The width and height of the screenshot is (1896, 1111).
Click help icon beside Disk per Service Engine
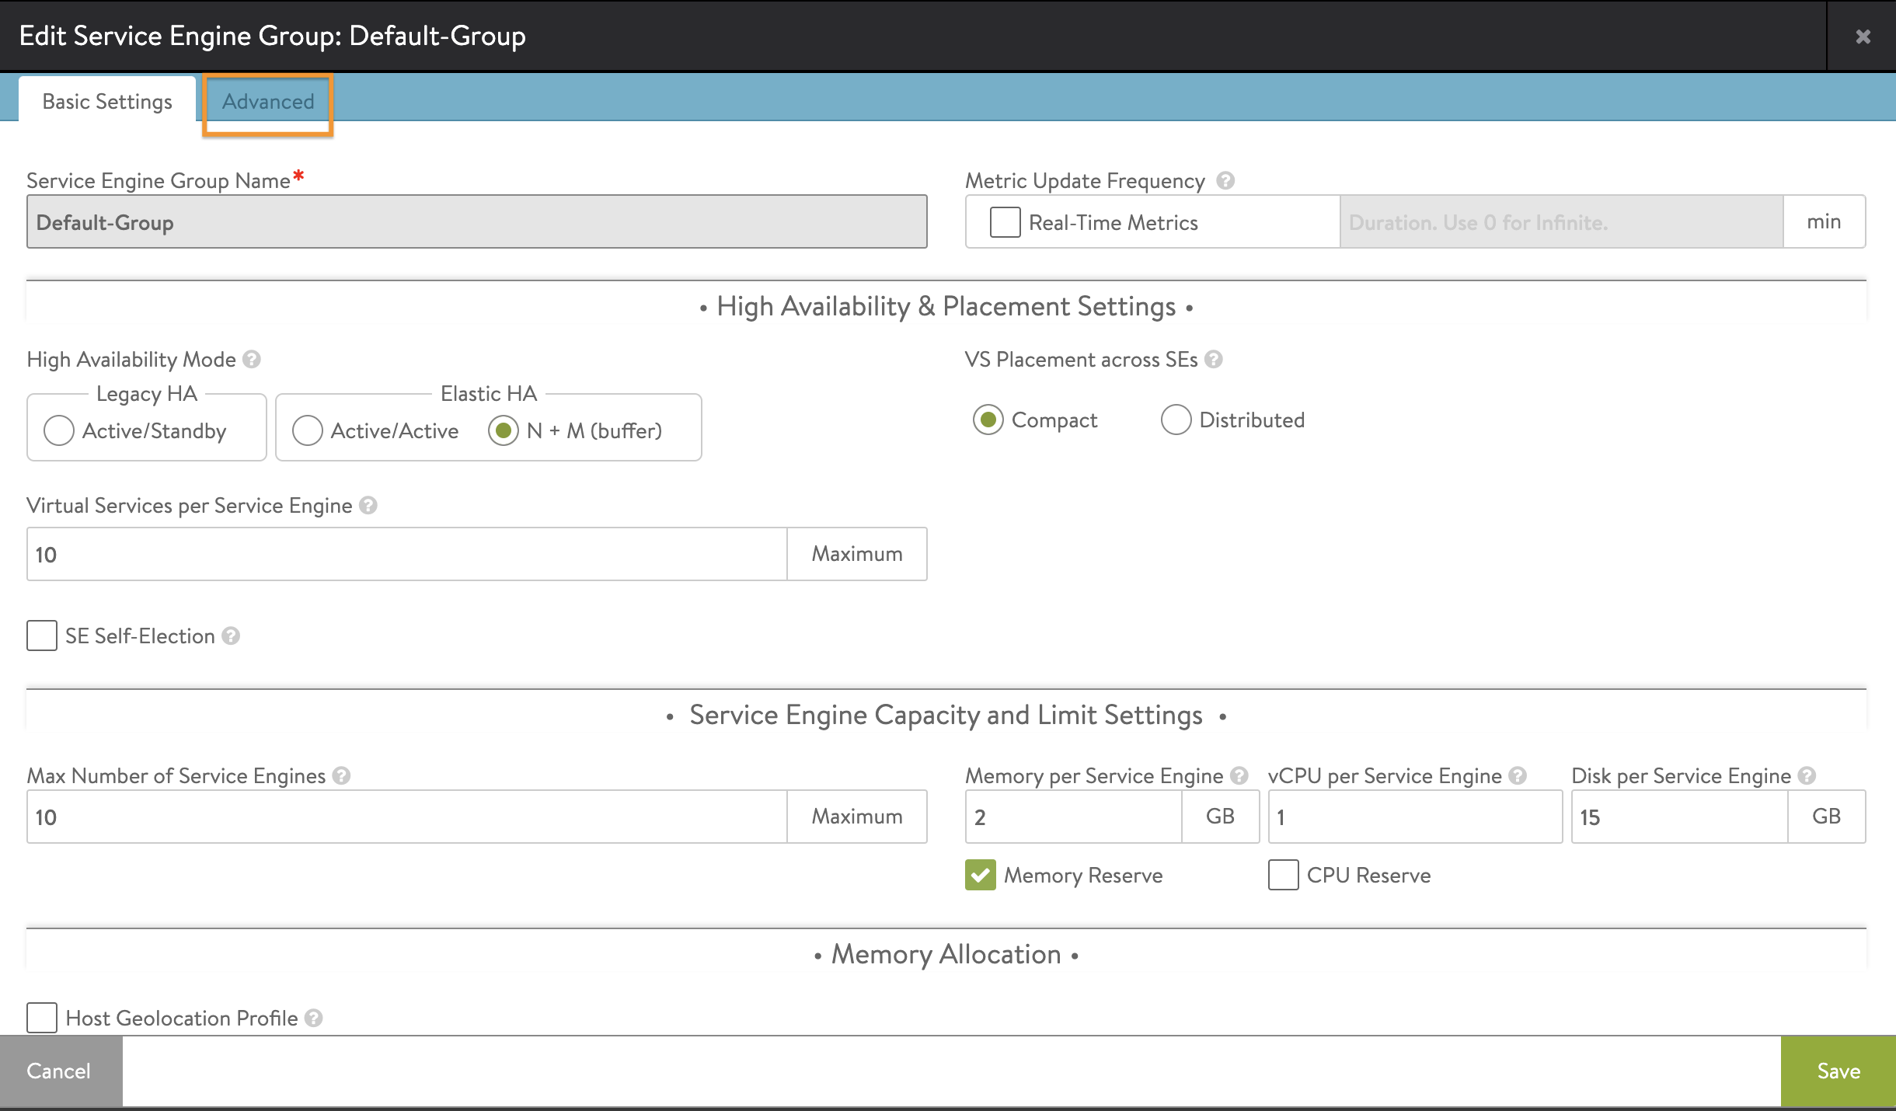1807,775
